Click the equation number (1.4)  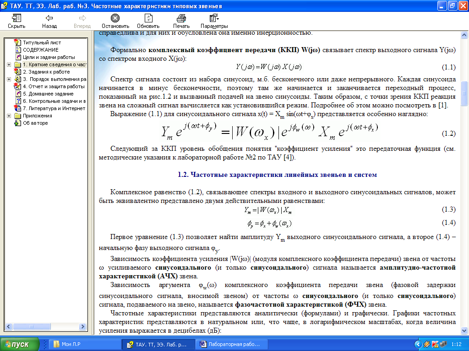pos(449,223)
